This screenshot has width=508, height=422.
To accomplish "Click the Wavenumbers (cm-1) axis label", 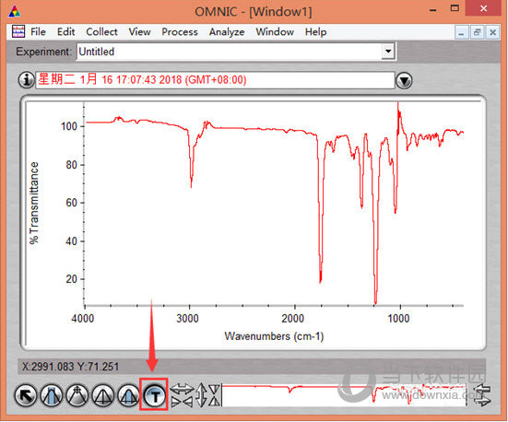I will pyautogui.click(x=274, y=336).
